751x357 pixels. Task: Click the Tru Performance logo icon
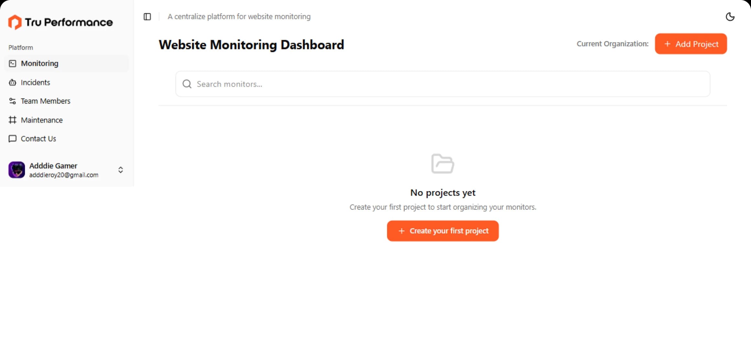[x=15, y=22]
